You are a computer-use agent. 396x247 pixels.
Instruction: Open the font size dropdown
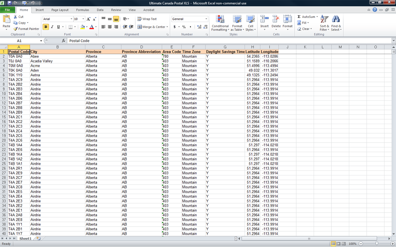click(83, 19)
